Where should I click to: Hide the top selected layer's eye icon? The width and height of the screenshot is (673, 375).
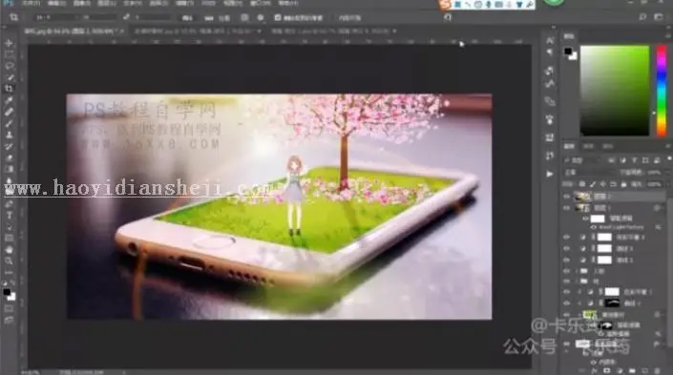[566, 197]
